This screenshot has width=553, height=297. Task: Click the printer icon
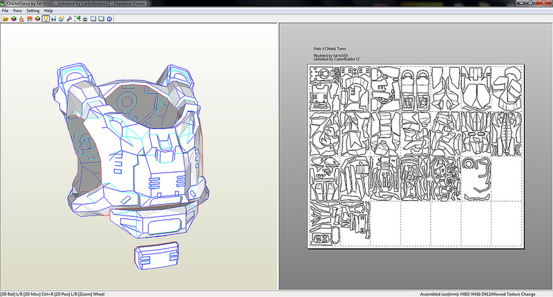pos(85,19)
